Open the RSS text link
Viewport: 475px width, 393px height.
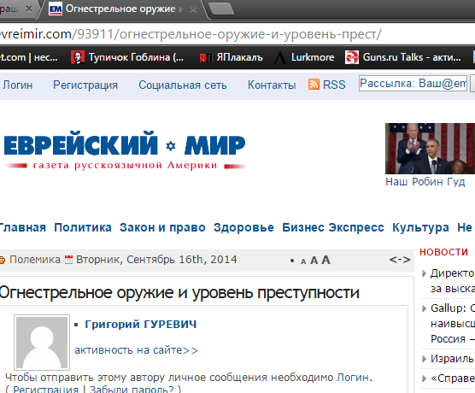click(x=334, y=85)
